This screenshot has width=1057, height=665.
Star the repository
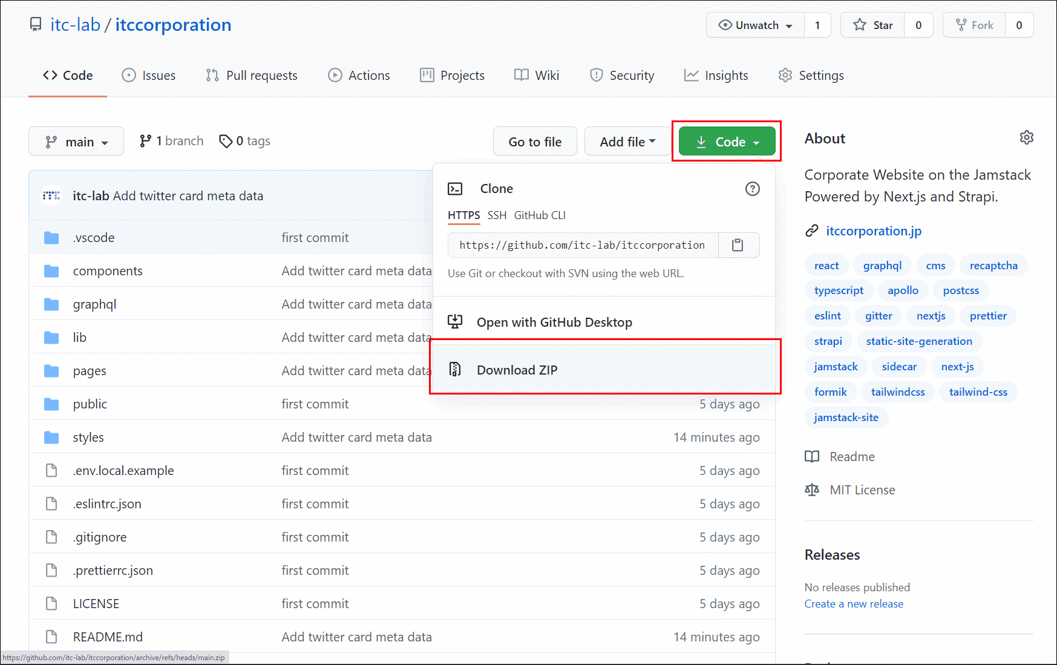(873, 25)
